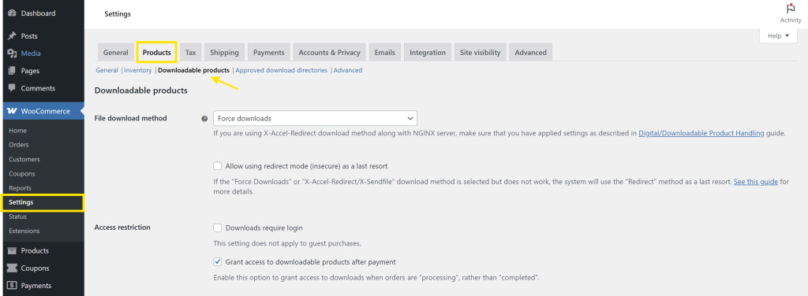Open the Reports submenu item
The image size is (808, 296).
pyautogui.click(x=20, y=188)
